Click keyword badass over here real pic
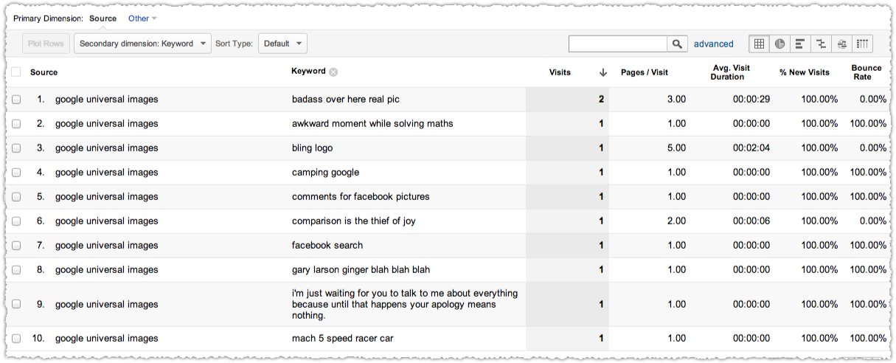The width and height of the screenshot is (896, 363). click(x=345, y=100)
